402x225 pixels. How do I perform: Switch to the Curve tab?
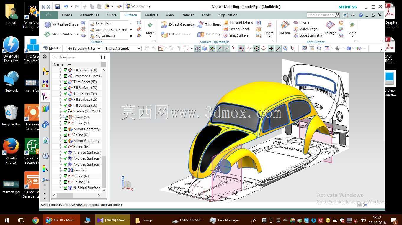112,15
